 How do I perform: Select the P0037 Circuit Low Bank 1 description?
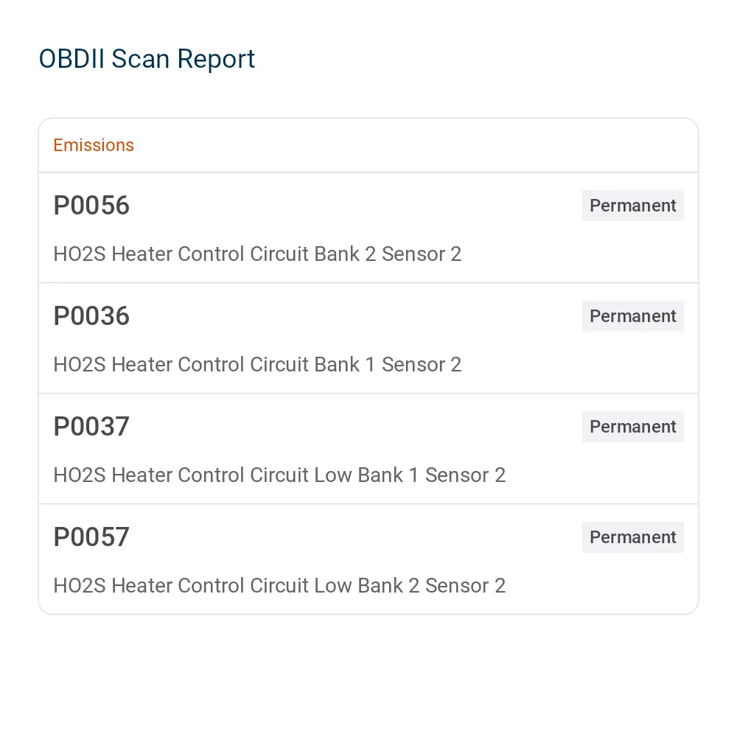[x=279, y=475]
